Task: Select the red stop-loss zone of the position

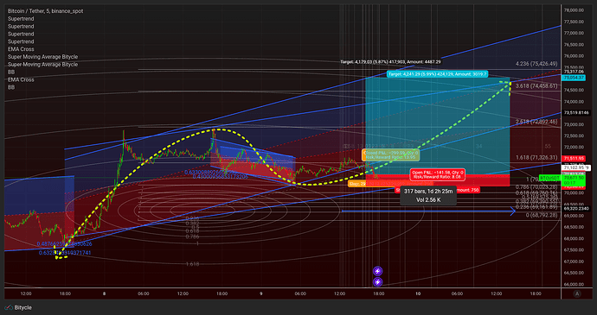Action: [438, 180]
